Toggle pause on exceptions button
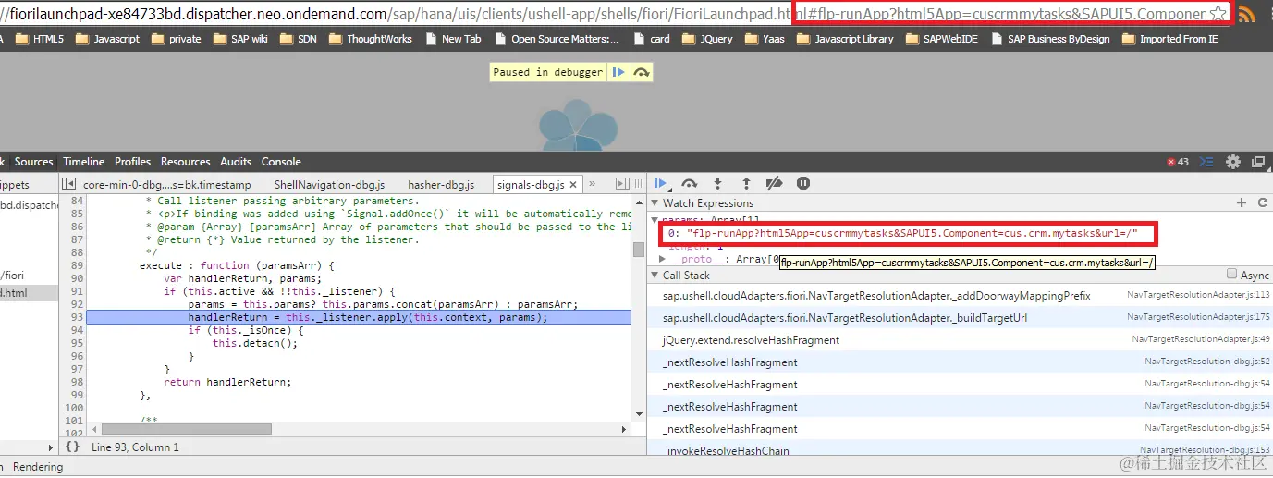Viewport: 1273px width, 478px height. (x=803, y=183)
